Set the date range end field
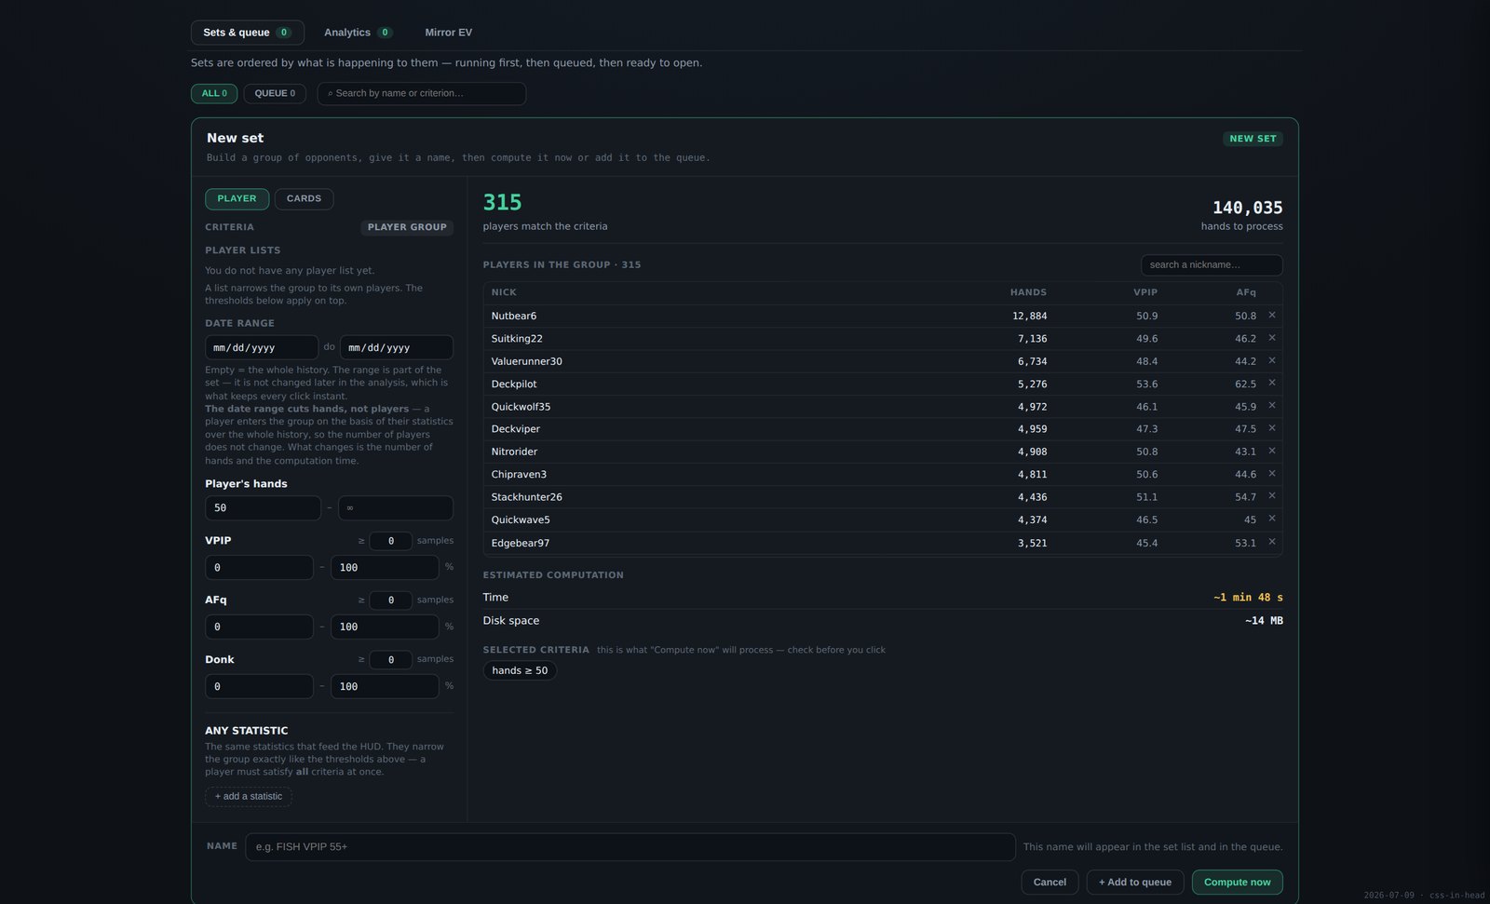Viewport: 1490px width, 904px height. [x=397, y=347]
